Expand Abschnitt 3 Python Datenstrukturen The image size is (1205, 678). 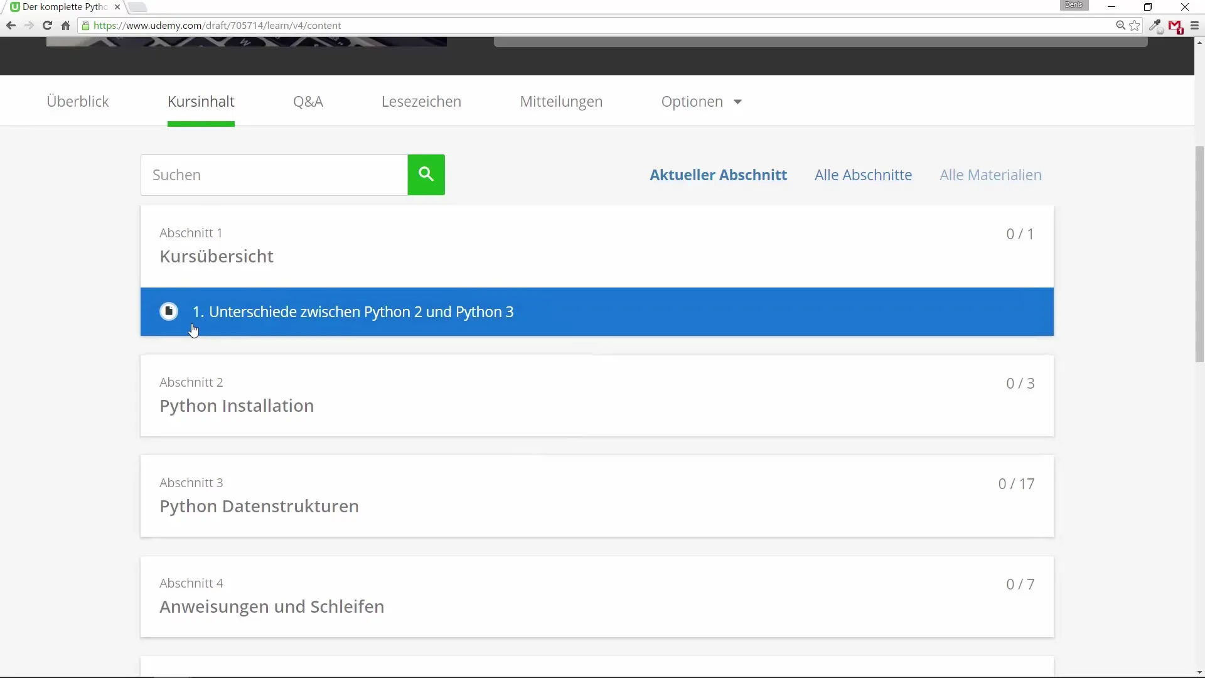tap(596, 496)
